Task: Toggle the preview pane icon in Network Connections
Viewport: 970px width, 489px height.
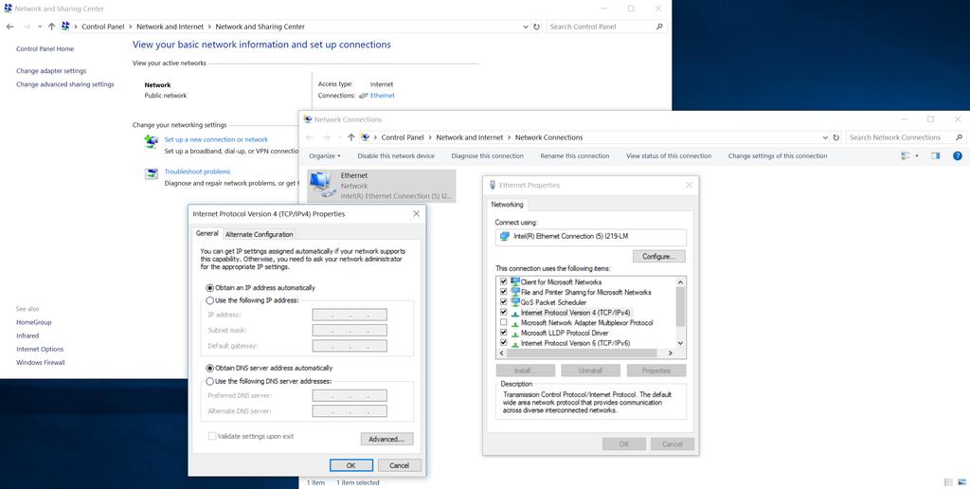Action: point(935,156)
